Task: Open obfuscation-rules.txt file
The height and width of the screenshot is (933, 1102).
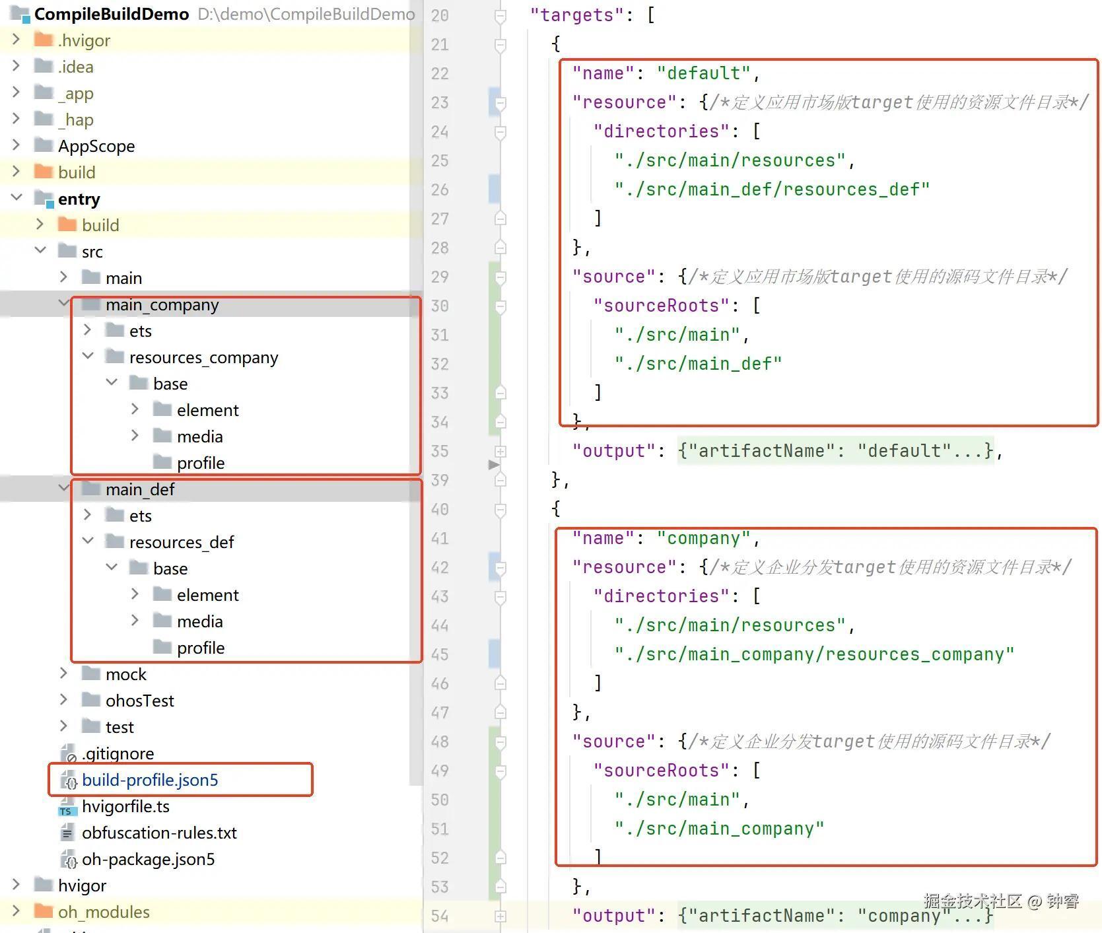Action: coord(159,833)
